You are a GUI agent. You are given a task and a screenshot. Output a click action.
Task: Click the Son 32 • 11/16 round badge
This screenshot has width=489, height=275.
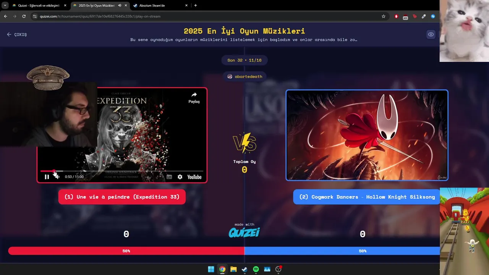click(x=244, y=60)
